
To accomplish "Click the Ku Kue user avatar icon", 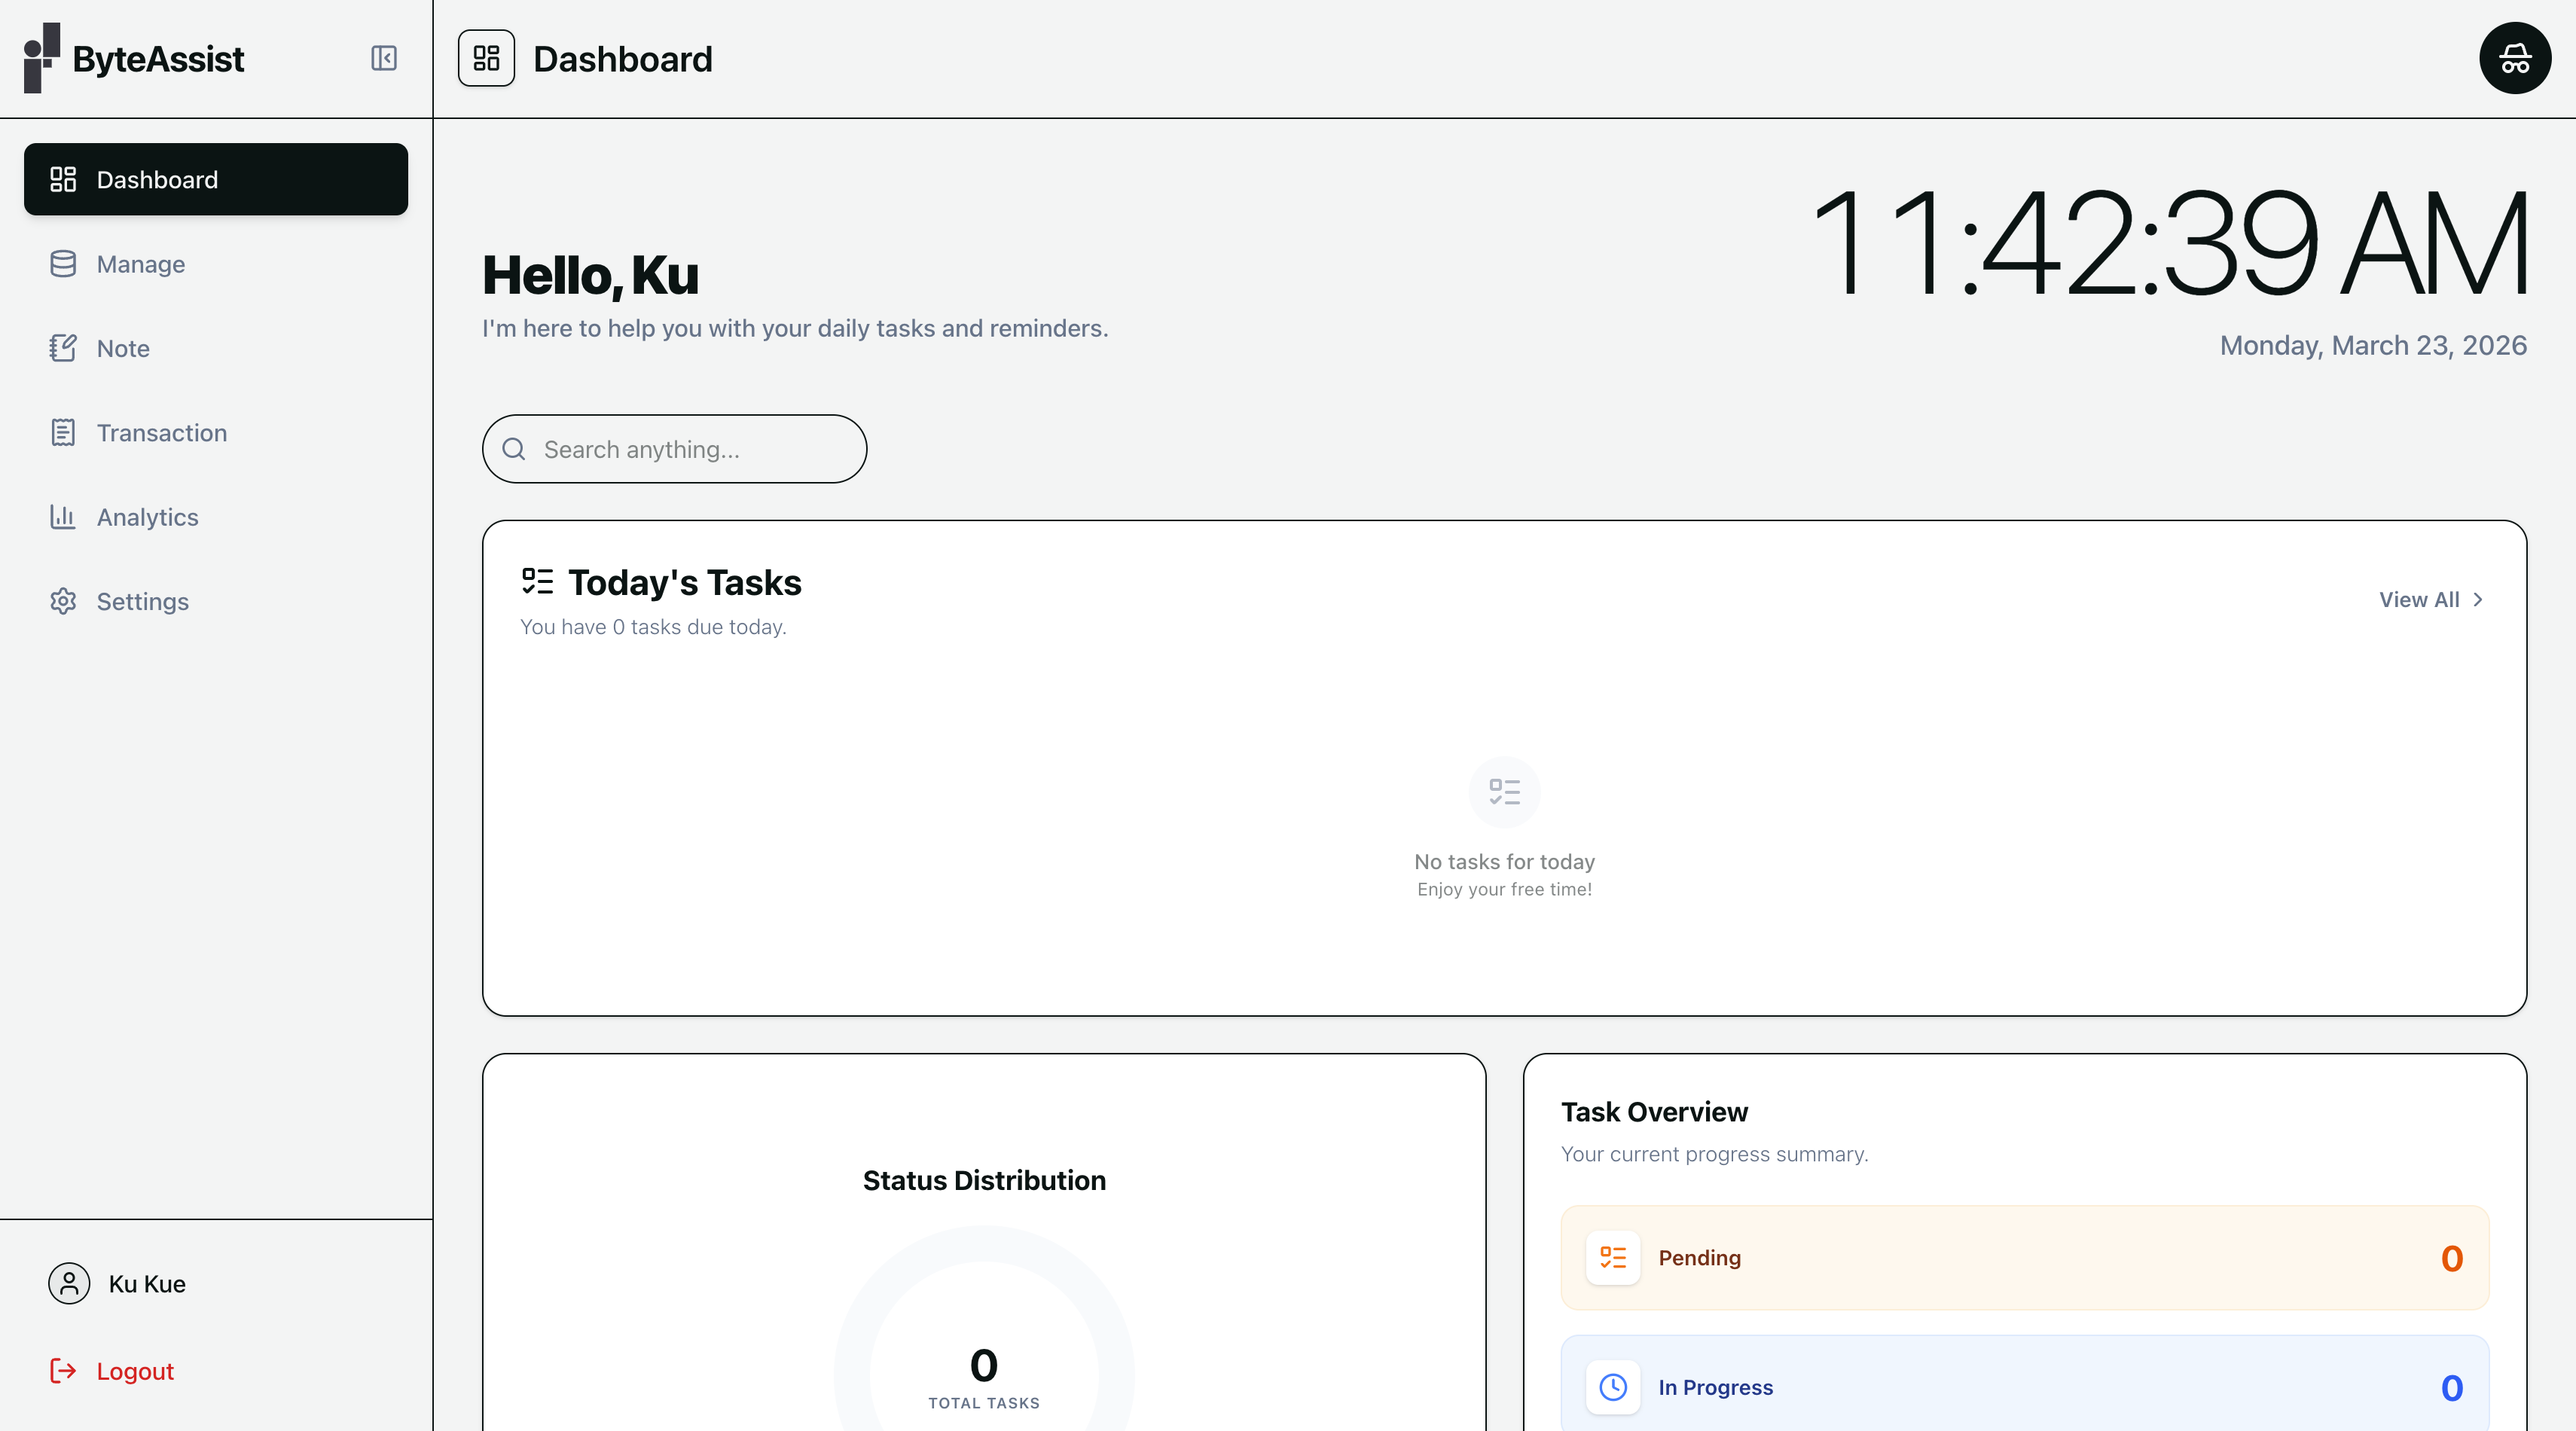I will (69, 1283).
